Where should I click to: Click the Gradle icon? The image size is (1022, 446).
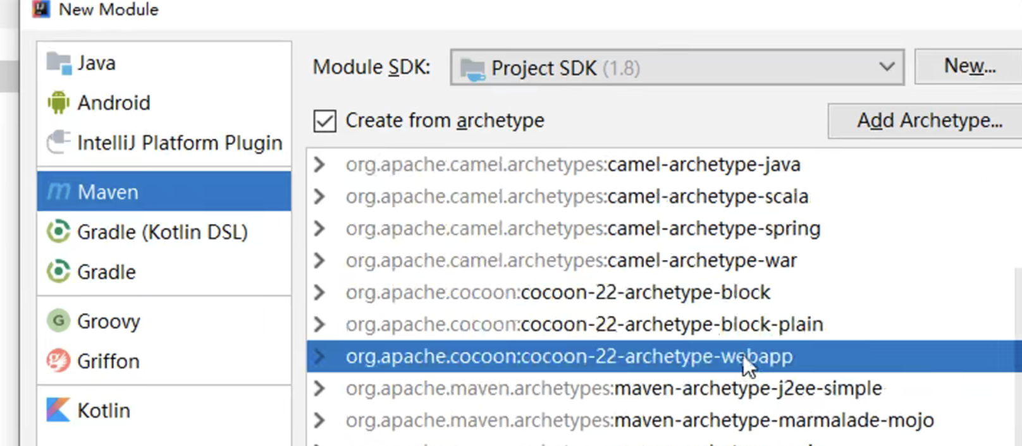[58, 272]
